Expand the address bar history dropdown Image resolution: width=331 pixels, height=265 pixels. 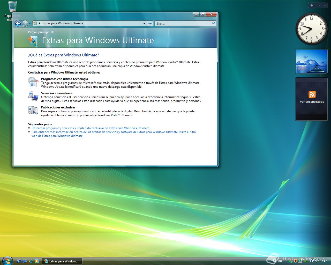click(144, 23)
